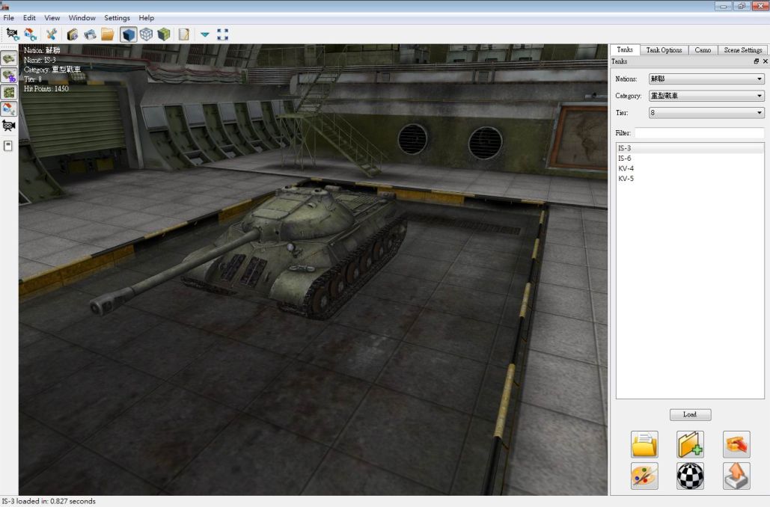Open the Settings menu

117,17
